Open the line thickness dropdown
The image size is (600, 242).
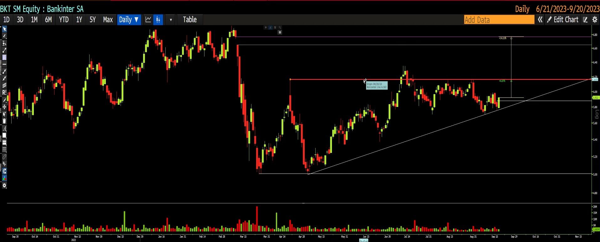tap(4, 143)
